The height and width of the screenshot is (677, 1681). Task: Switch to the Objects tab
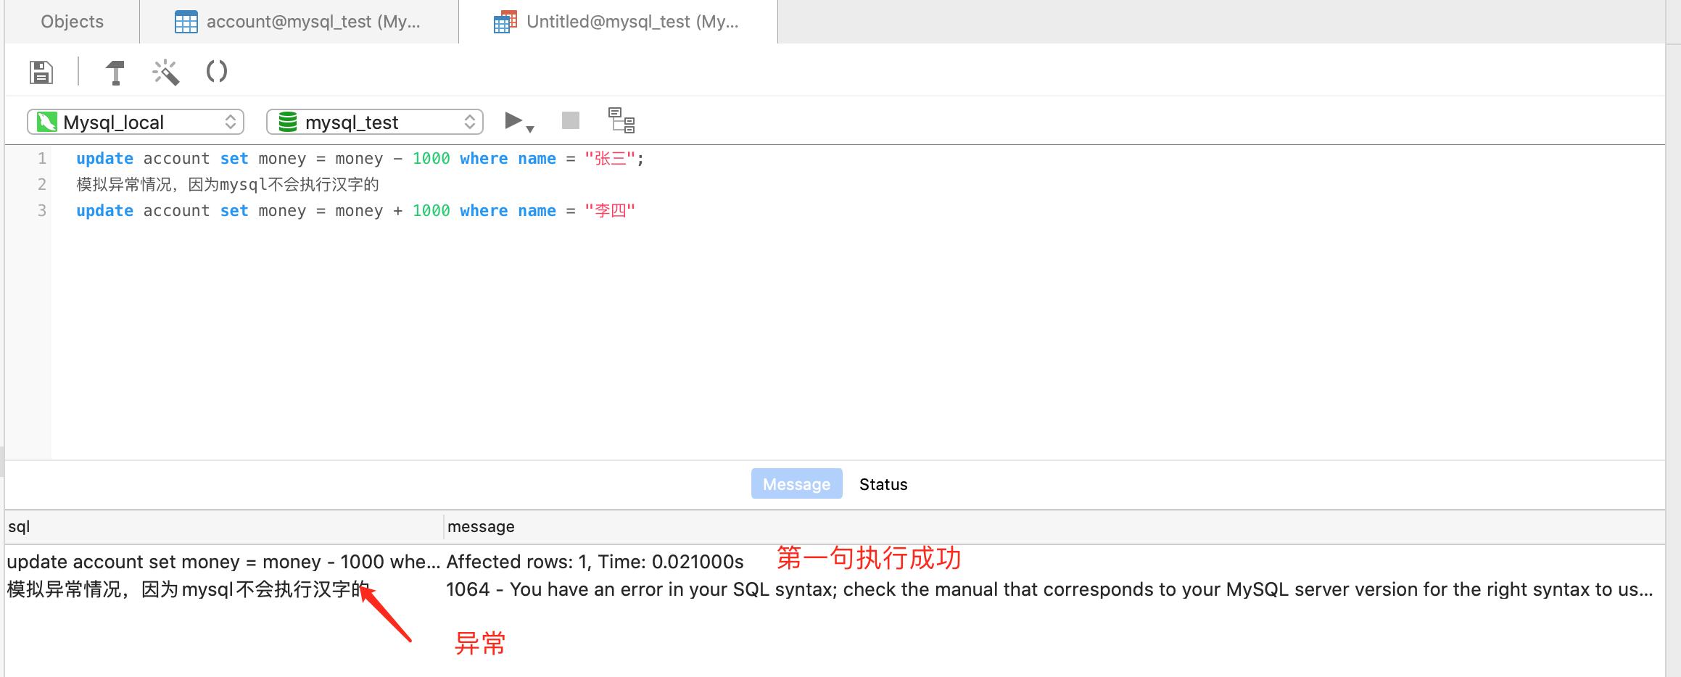(x=72, y=22)
